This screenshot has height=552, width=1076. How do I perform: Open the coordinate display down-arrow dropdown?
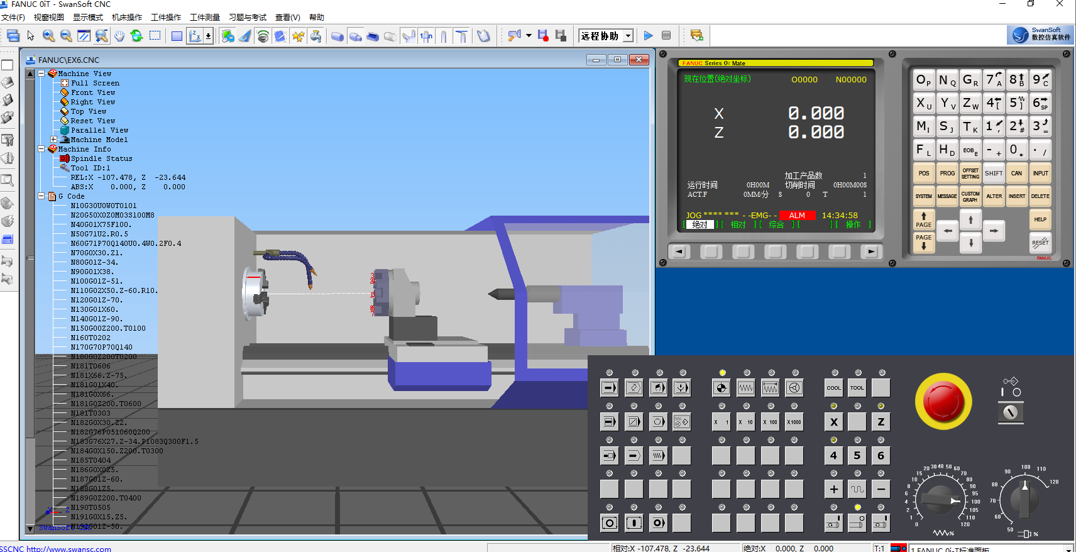point(208,36)
